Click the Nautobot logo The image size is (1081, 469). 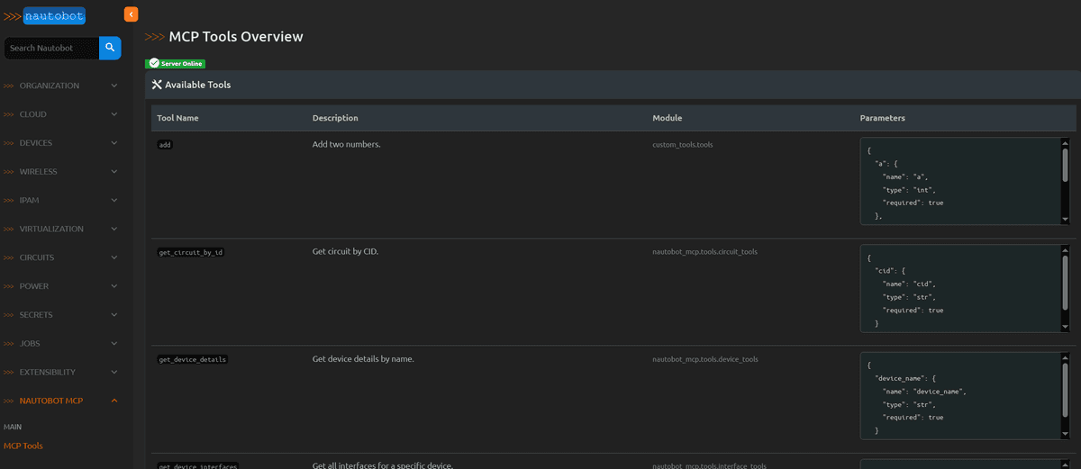(45, 15)
